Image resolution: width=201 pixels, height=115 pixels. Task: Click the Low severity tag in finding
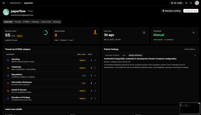click(124, 55)
